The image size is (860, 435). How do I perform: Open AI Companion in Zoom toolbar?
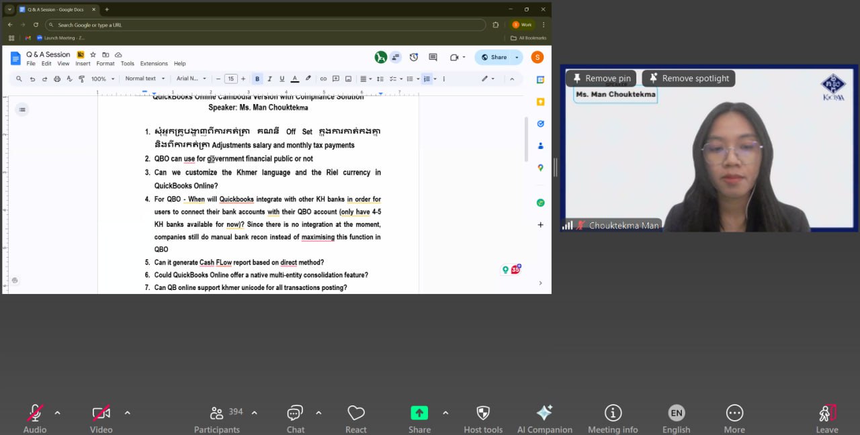pos(544,418)
